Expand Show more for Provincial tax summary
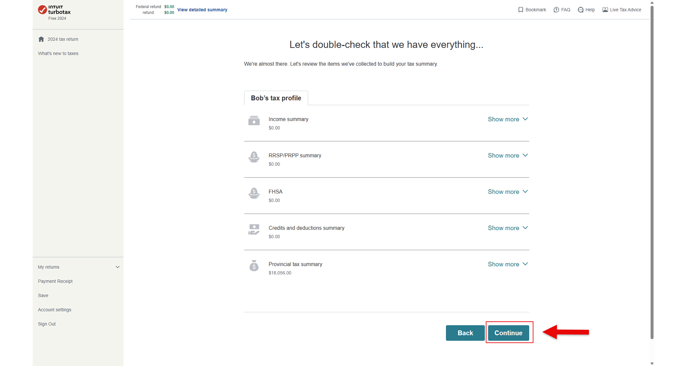 tap(508, 264)
